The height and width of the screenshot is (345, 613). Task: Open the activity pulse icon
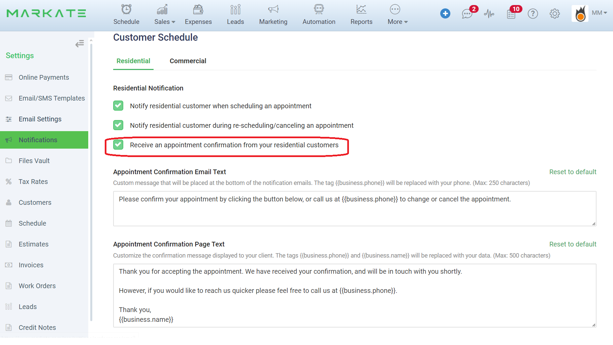(489, 13)
